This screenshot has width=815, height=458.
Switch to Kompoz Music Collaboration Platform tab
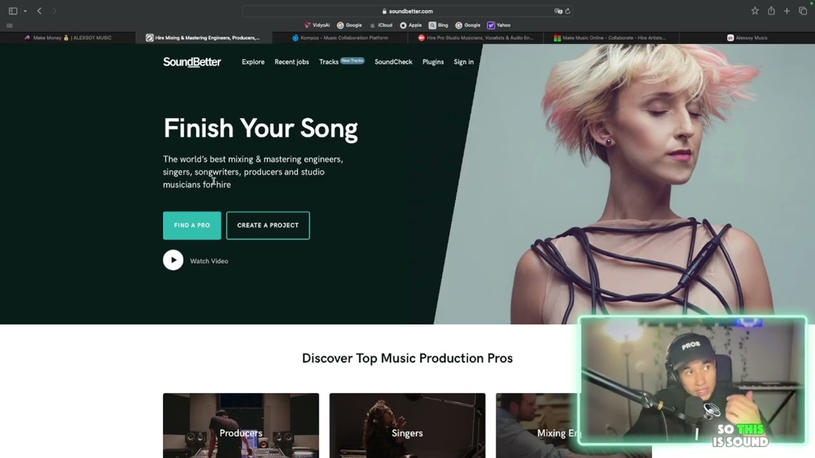[340, 38]
